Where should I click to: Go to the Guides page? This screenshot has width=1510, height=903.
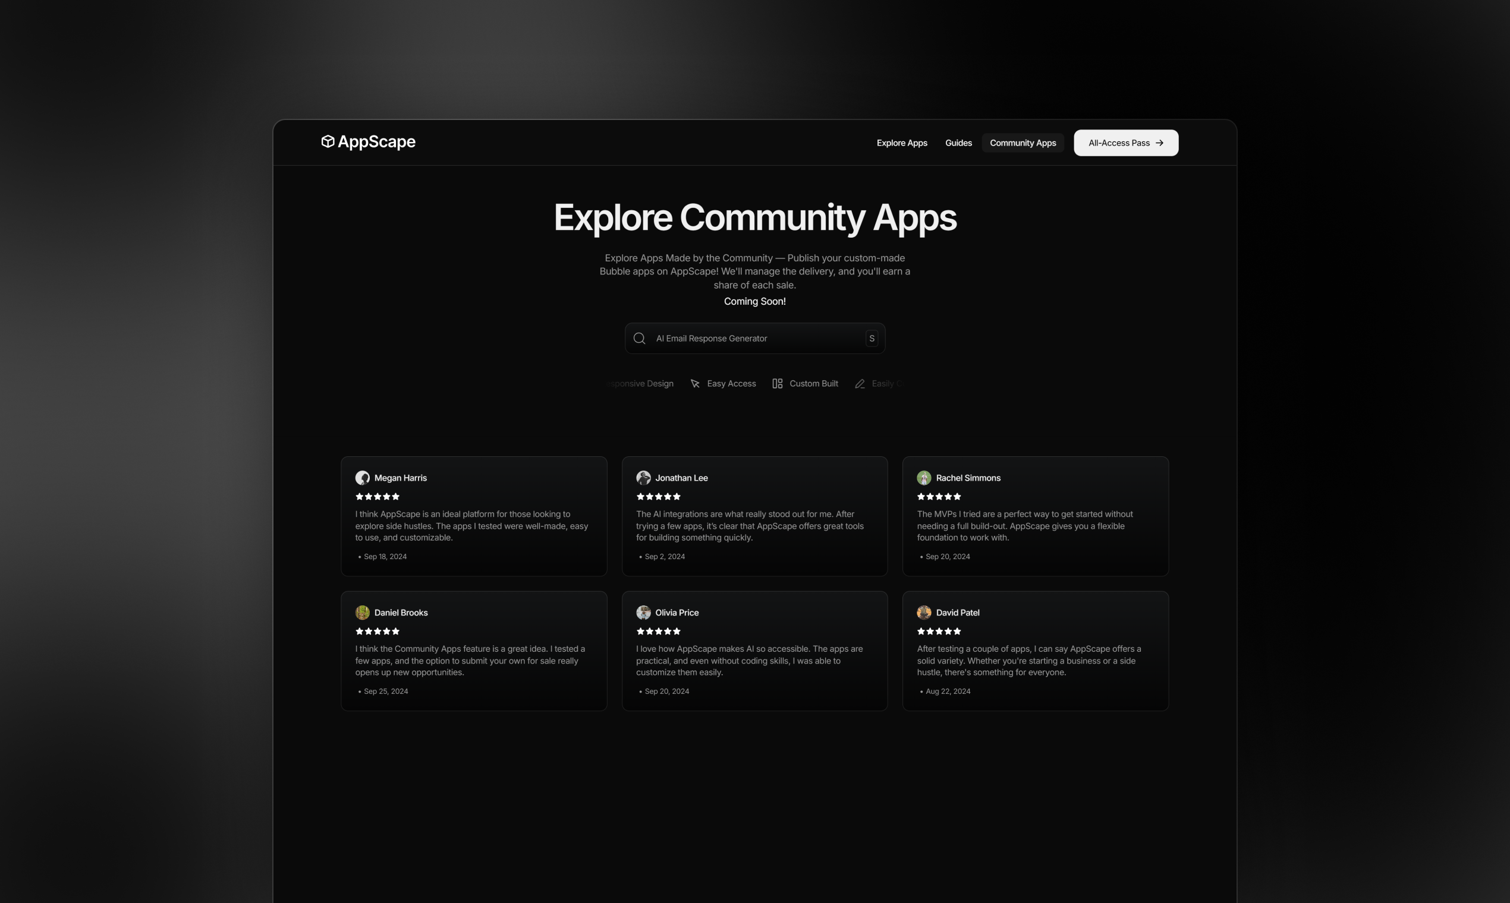pyautogui.click(x=958, y=143)
